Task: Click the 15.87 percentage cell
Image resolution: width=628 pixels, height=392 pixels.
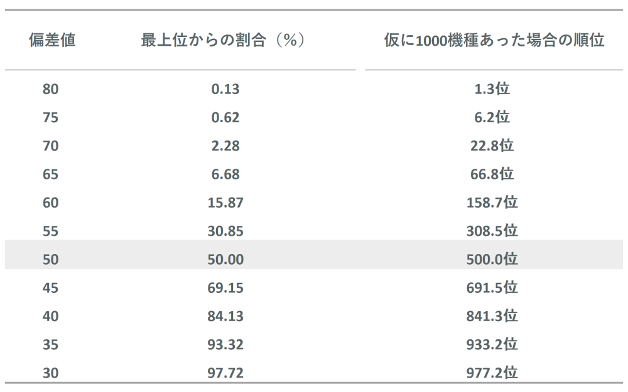Action: pos(225,203)
